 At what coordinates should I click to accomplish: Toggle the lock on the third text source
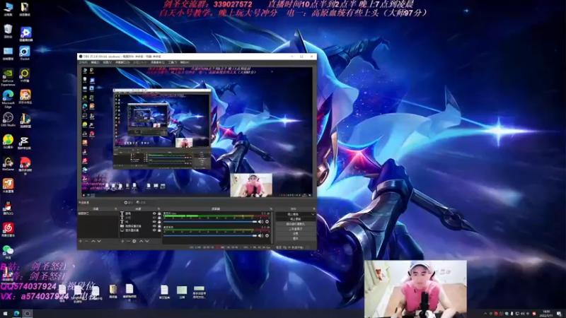tap(159, 222)
